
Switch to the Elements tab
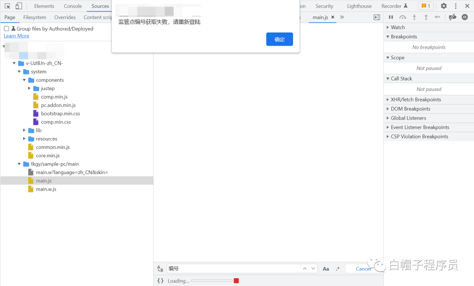[x=44, y=6]
